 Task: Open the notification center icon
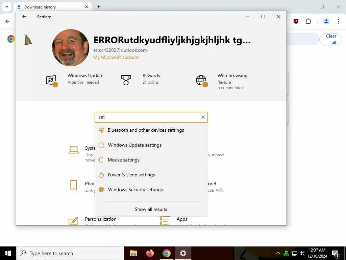point(336,254)
